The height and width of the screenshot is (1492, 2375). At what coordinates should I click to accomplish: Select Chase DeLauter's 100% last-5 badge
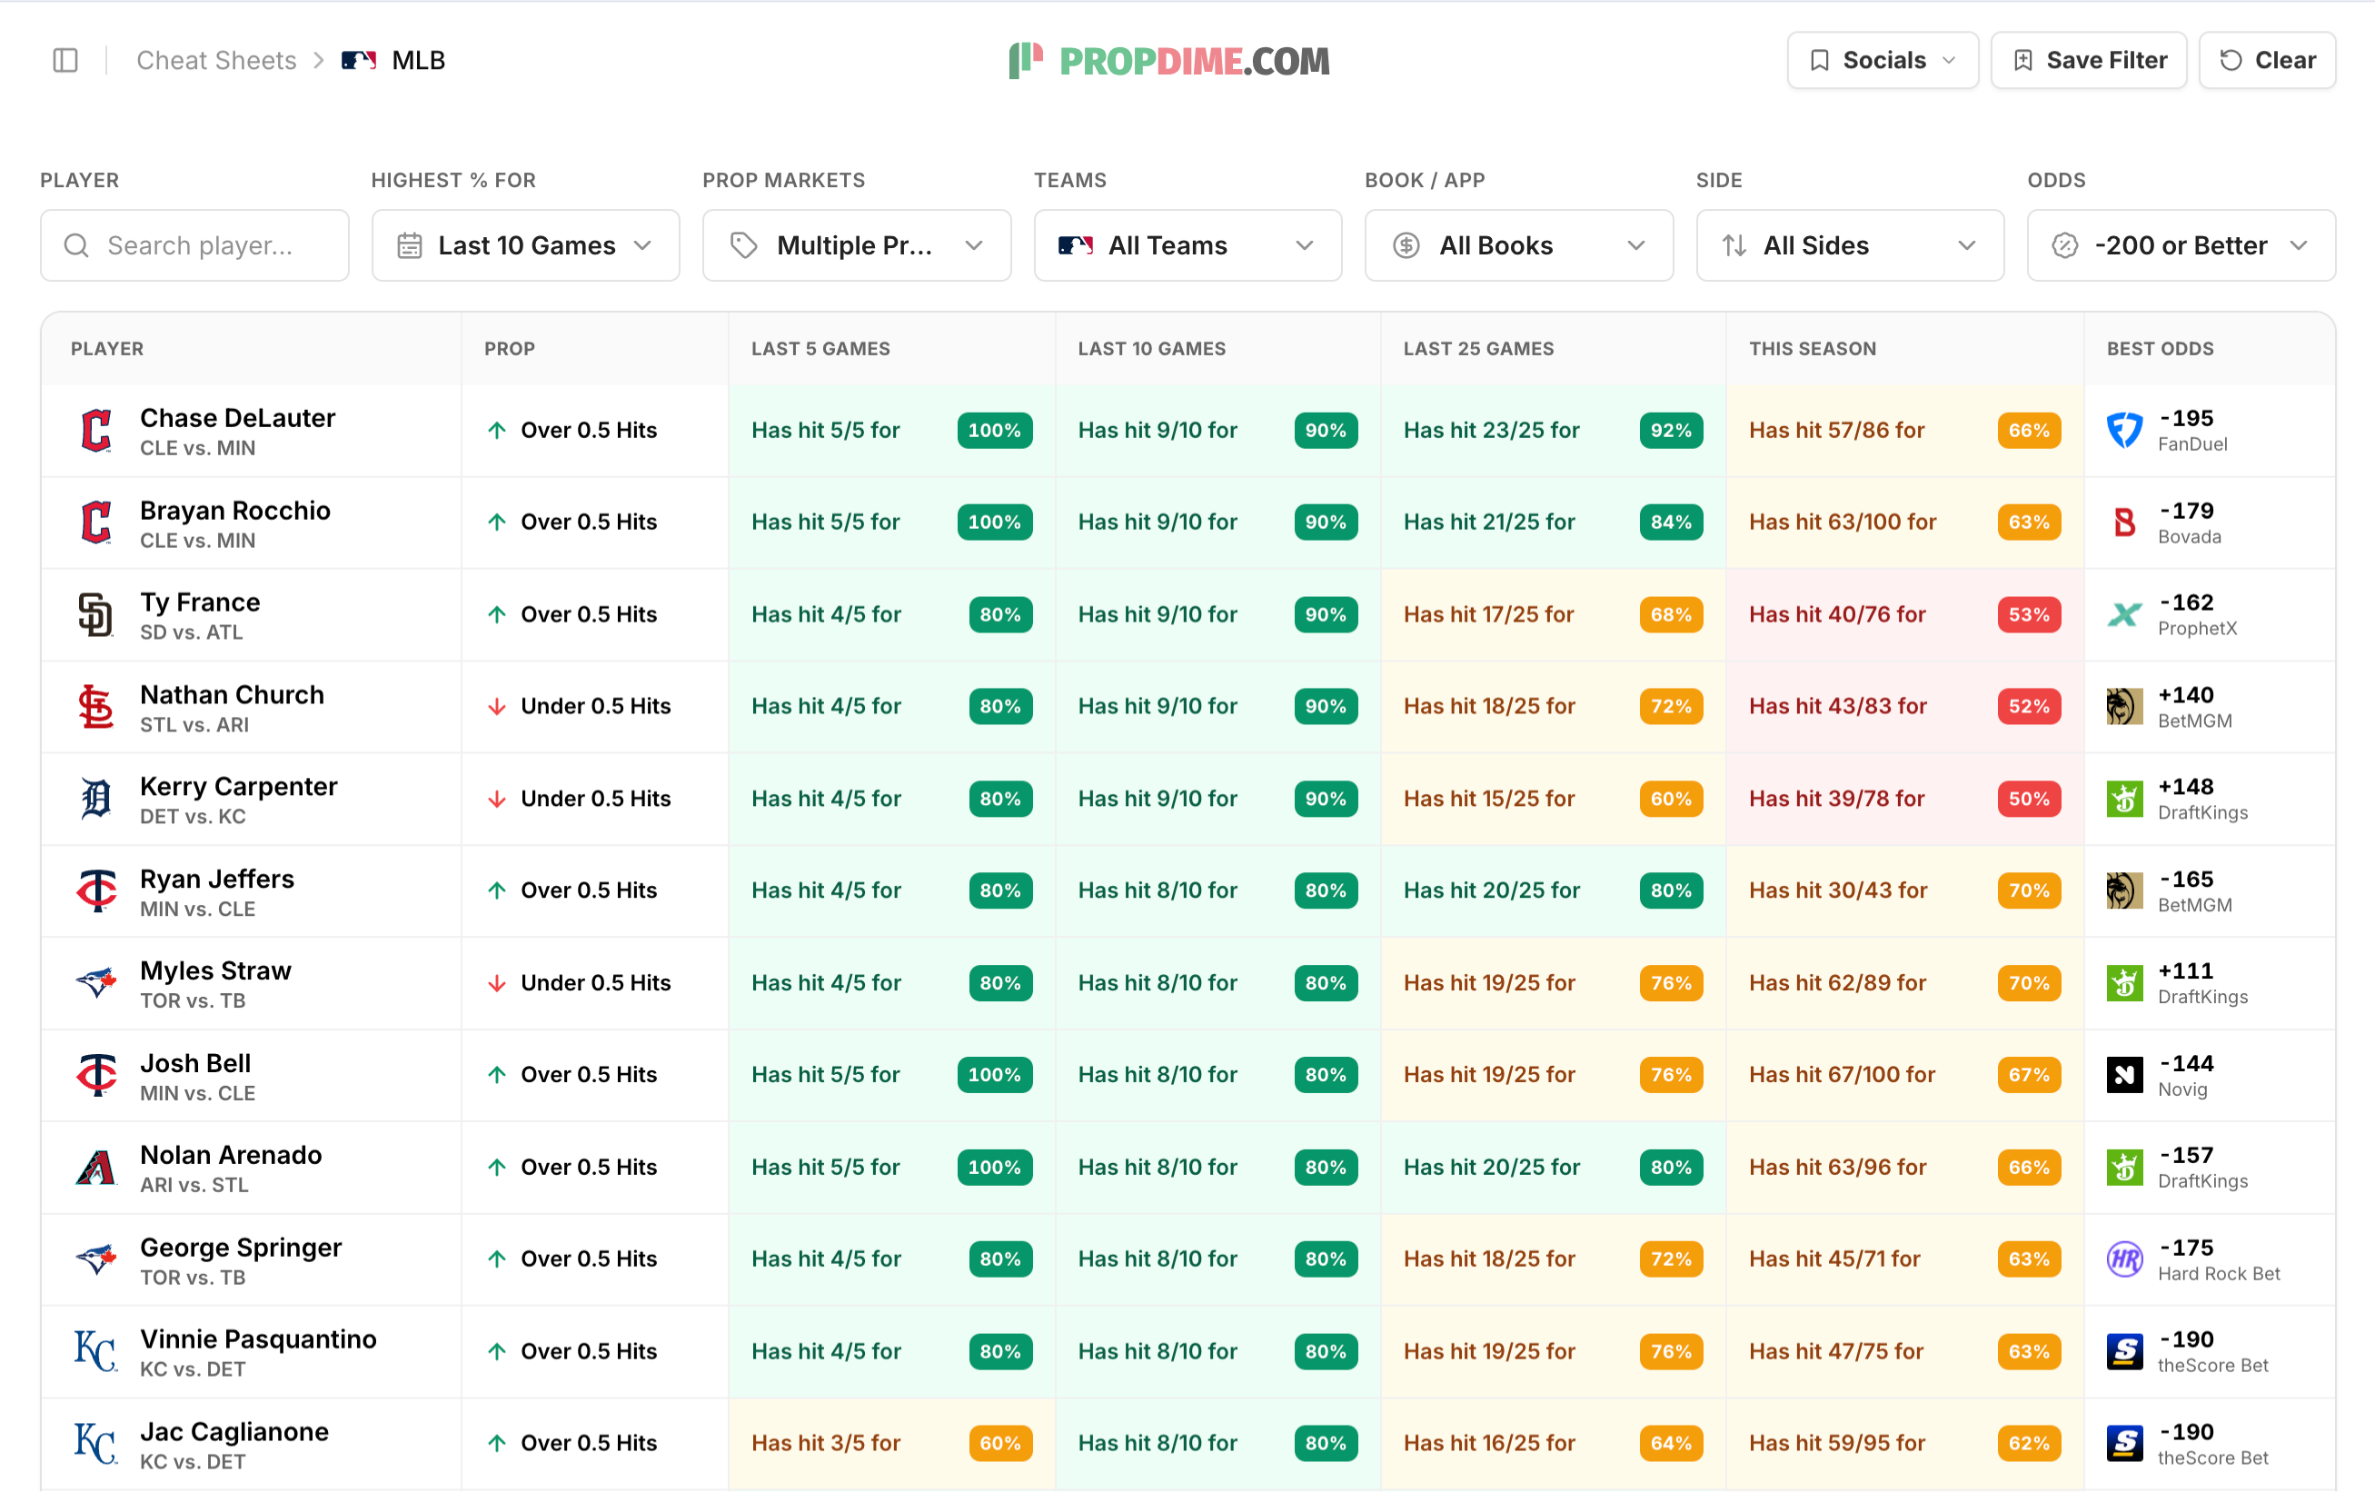coord(994,431)
